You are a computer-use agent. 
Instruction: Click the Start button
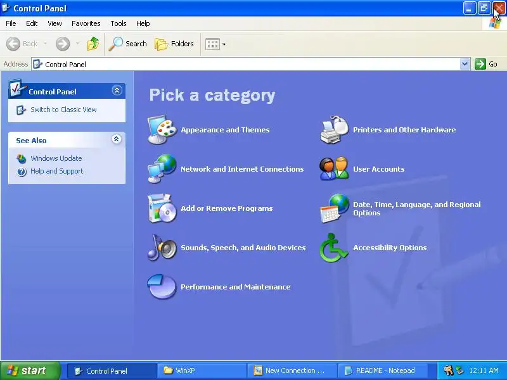30,370
